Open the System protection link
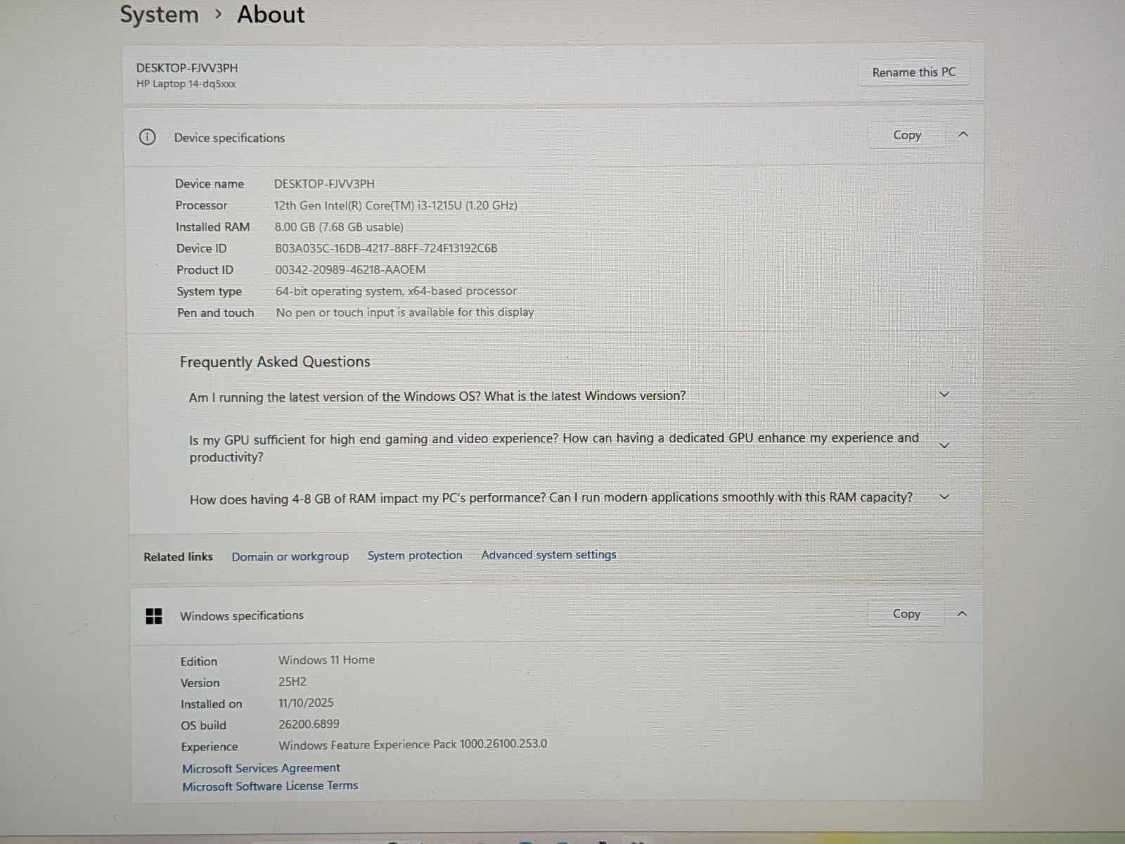Screen dimensions: 1125x844 [415, 556]
